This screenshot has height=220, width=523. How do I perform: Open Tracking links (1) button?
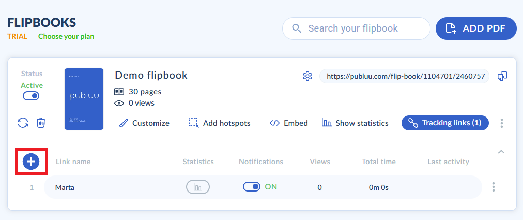445,123
